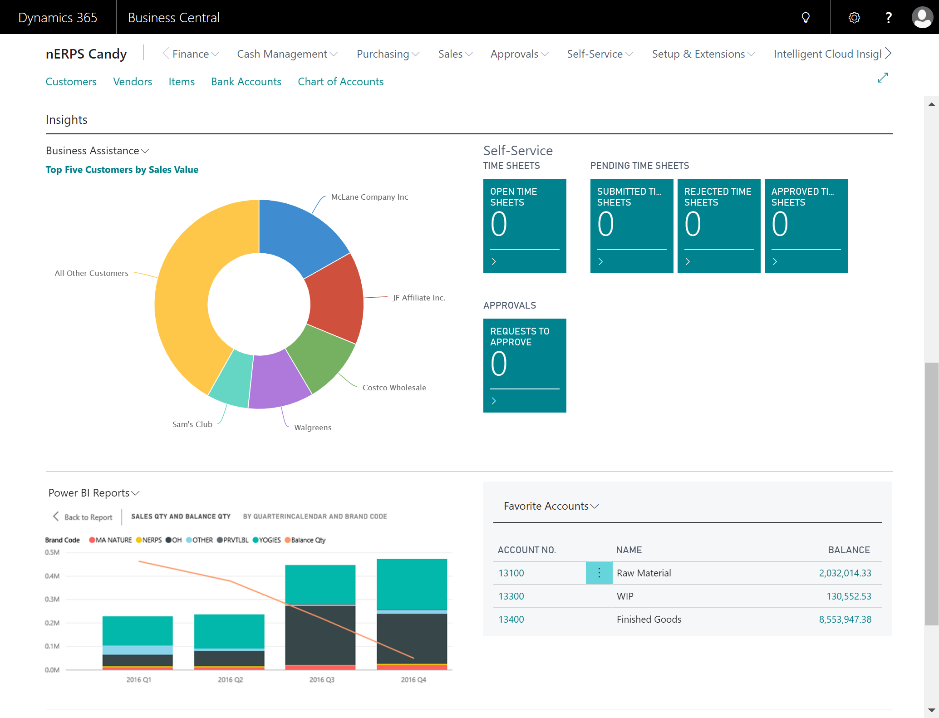Open account number 13400
This screenshot has width=939, height=718.
pyautogui.click(x=511, y=620)
